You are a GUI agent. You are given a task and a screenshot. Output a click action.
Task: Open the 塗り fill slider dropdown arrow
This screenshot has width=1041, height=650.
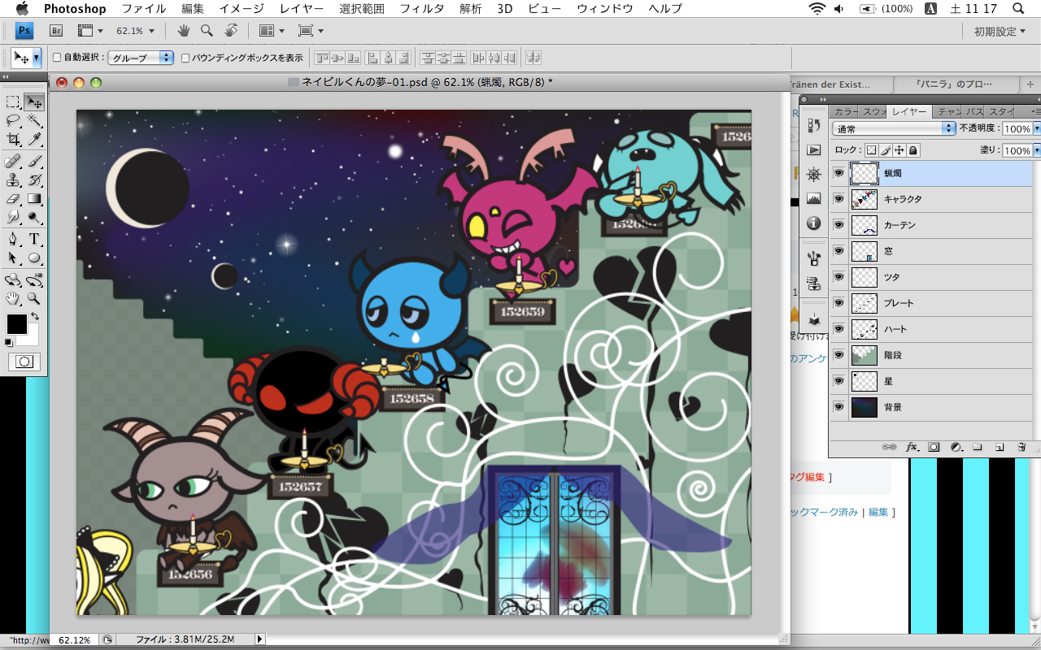coord(1036,150)
